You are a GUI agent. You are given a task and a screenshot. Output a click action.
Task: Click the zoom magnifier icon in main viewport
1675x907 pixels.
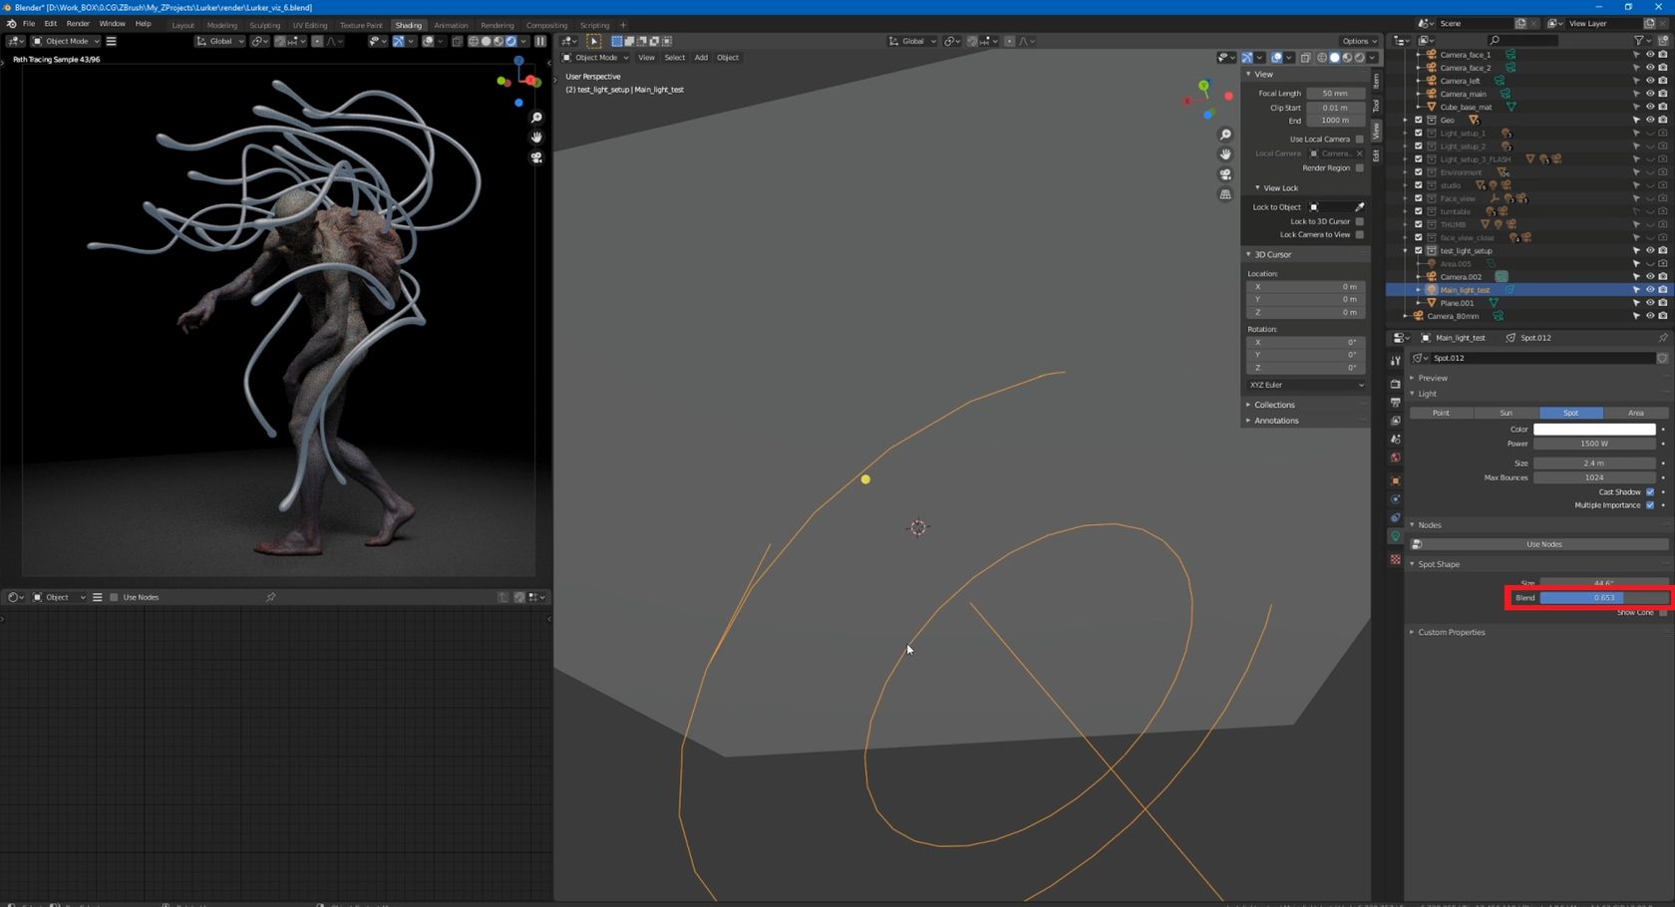(x=1225, y=135)
